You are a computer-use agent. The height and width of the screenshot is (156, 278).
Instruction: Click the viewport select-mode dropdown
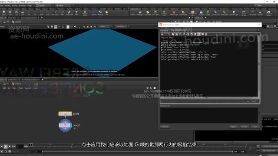click(106, 27)
